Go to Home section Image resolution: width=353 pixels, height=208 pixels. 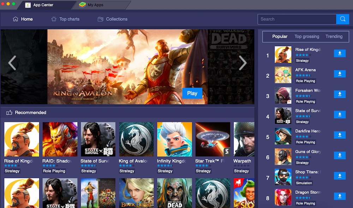[23, 19]
